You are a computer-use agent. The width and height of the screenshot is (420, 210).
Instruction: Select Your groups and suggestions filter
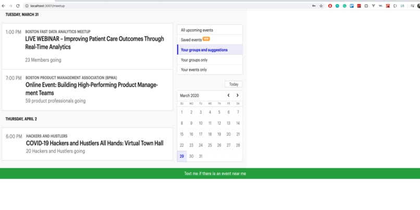(209, 50)
